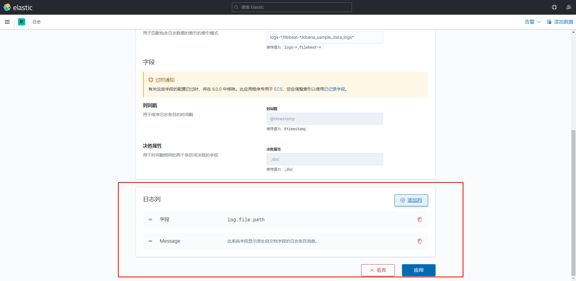Click 添加列 button
Image resolution: width=576 pixels, height=281 pixels.
[x=411, y=200]
